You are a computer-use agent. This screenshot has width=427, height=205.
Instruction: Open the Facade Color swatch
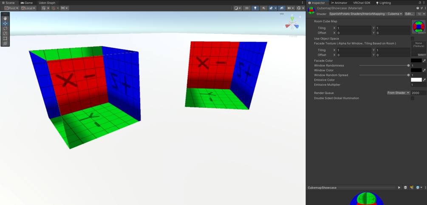[416, 61]
